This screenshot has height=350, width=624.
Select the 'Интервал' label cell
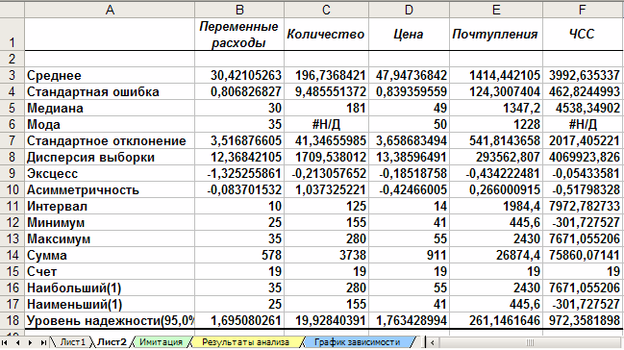tap(110, 206)
